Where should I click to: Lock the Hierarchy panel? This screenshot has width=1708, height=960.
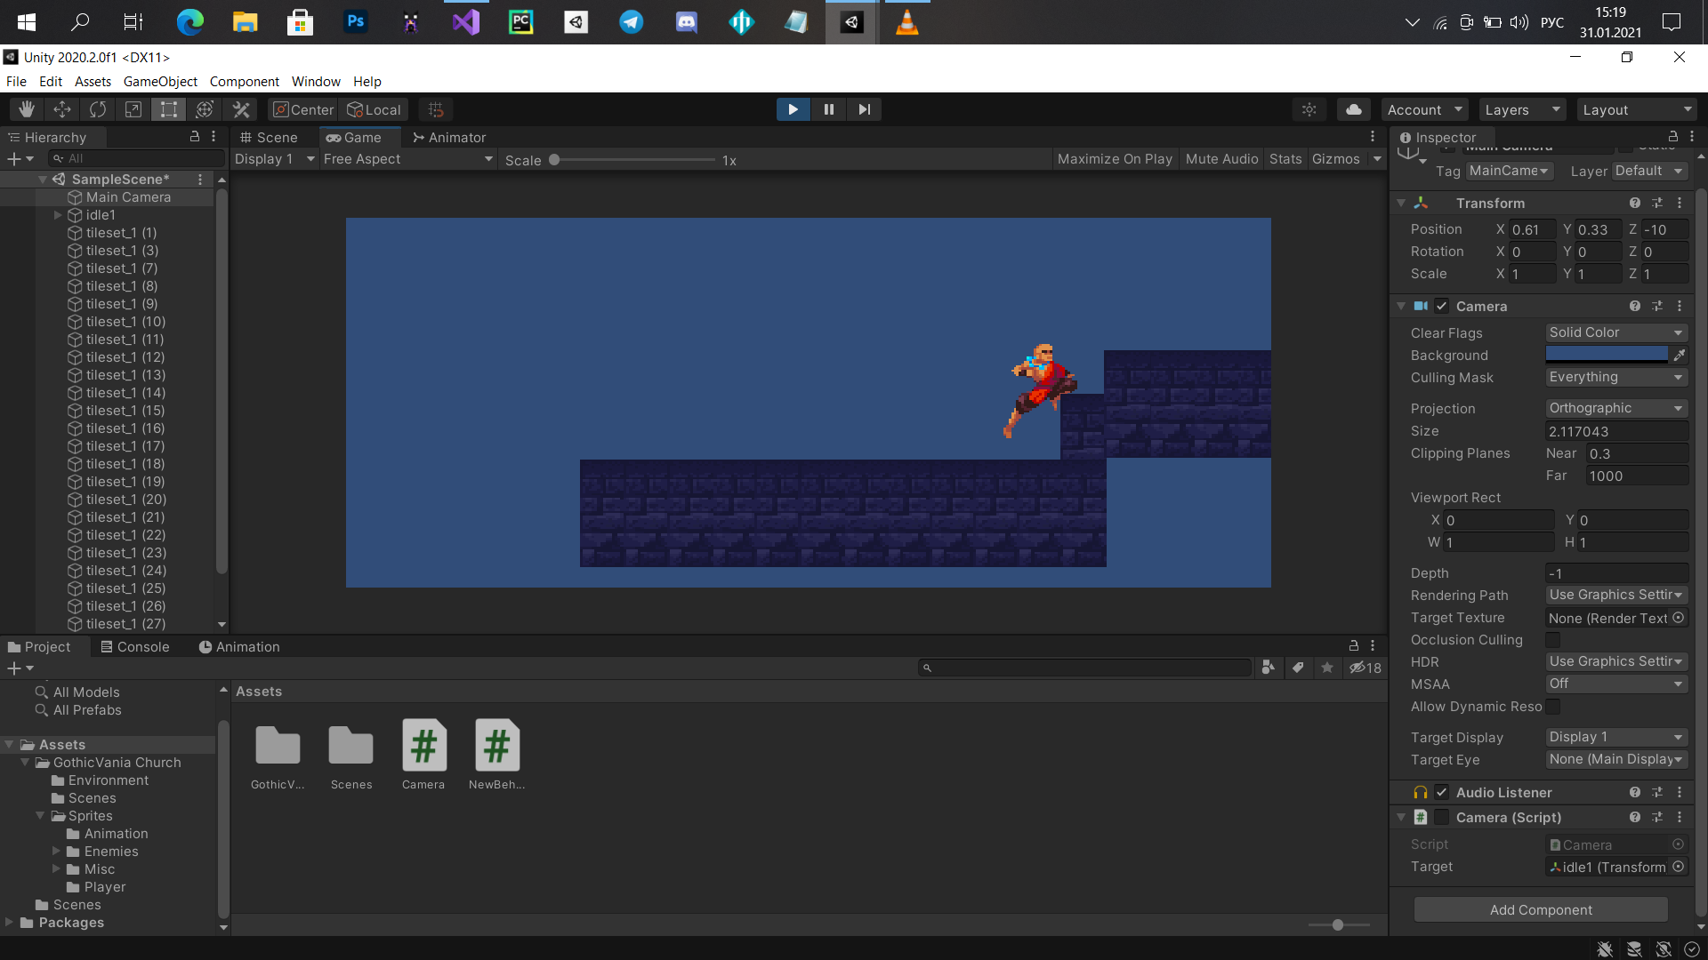[x=195, y=136]
